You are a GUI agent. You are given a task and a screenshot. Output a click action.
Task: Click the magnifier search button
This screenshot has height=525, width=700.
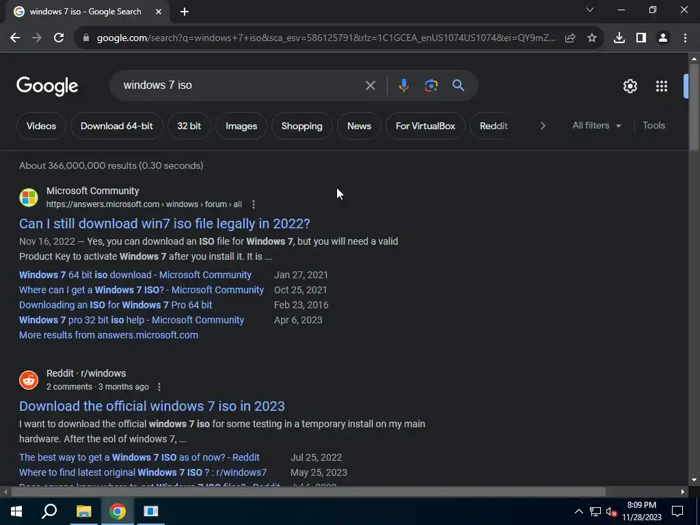(x=459, y=85)
